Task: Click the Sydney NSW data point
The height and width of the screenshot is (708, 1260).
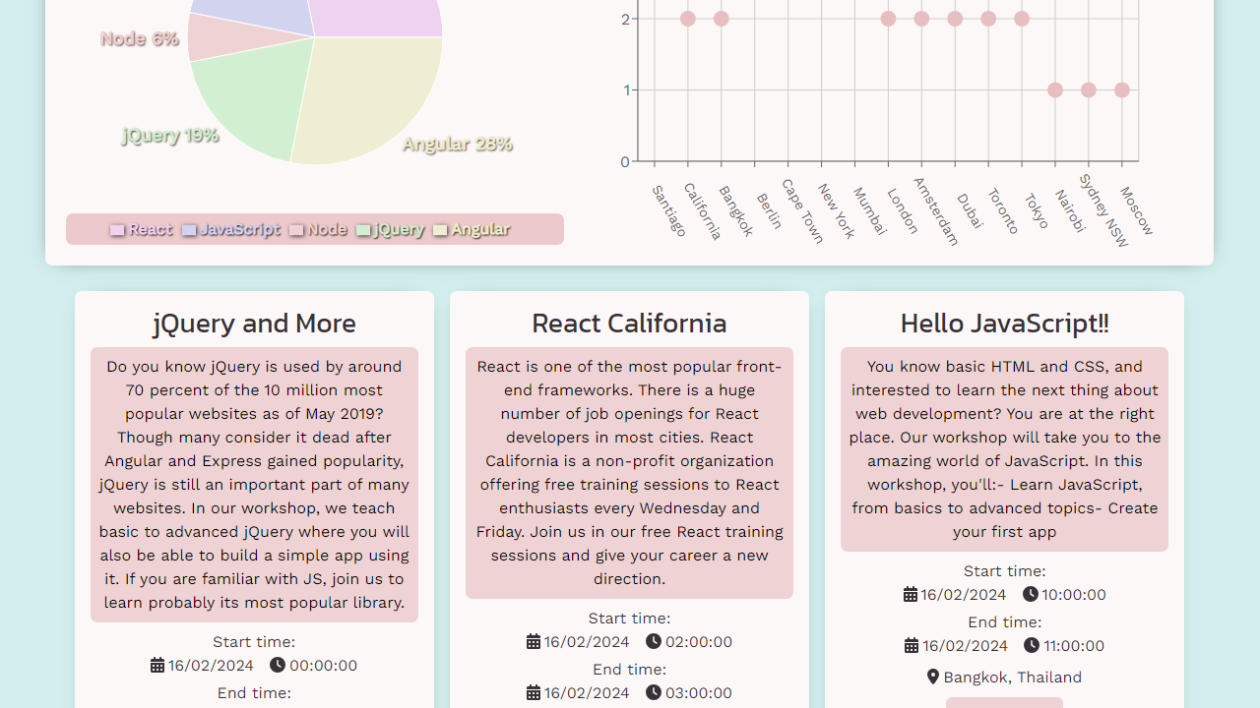Action: pos(1089,89)
